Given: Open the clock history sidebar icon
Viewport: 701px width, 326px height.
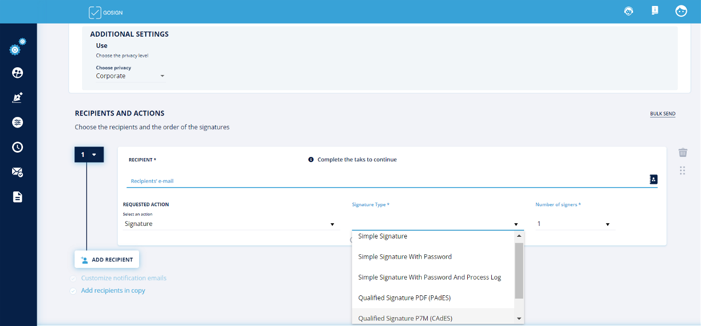Looking at the screenshot, I should click(x=18, y=147).
